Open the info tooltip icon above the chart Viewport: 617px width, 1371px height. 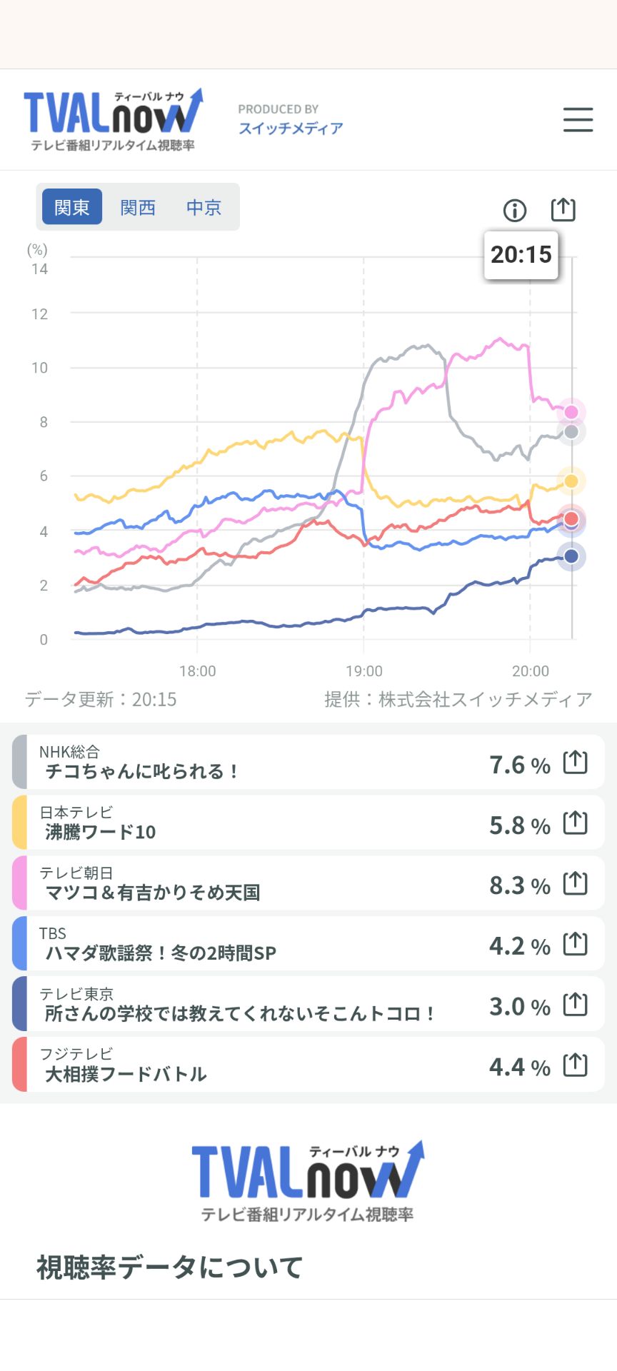(513, 210)
